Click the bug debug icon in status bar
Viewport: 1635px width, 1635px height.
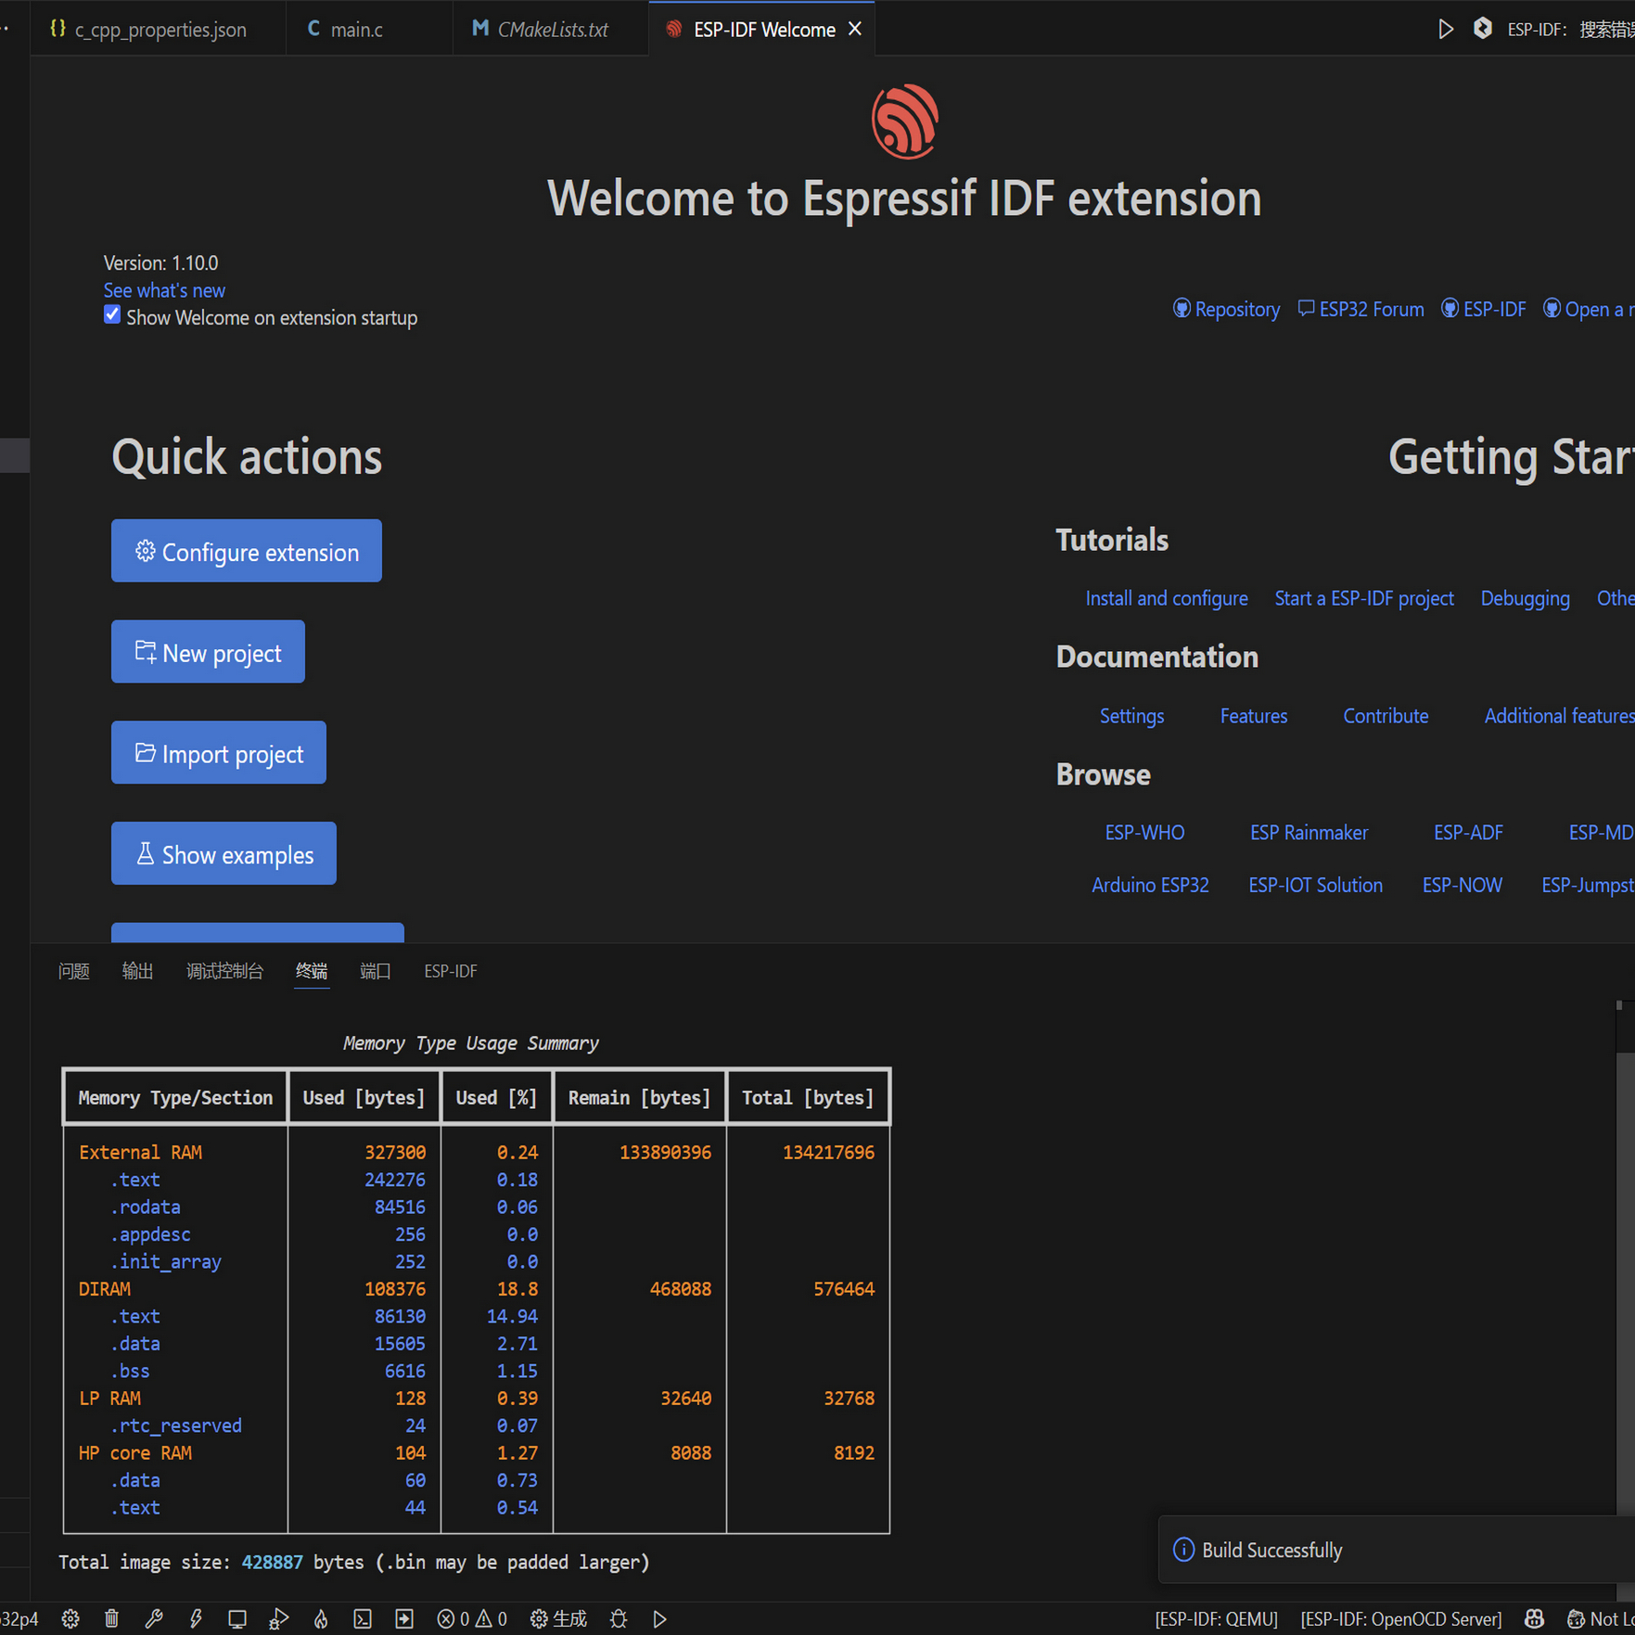(x=619, y=1618)
